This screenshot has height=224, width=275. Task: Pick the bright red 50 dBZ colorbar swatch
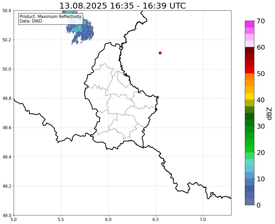(x=249, y=70)
